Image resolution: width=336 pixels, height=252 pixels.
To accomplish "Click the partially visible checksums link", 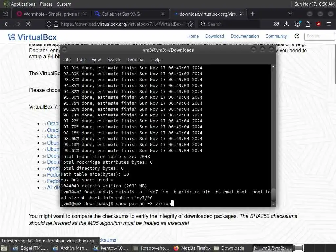I will (x=108, y=240).
